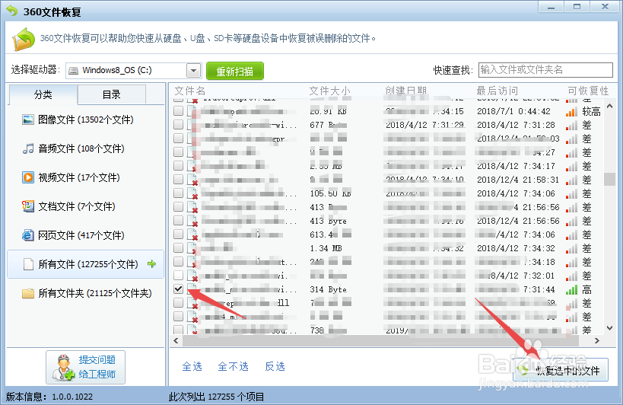
Task: Click recoverability bars icon of 较高 row
Action: [x=572, y=112]
